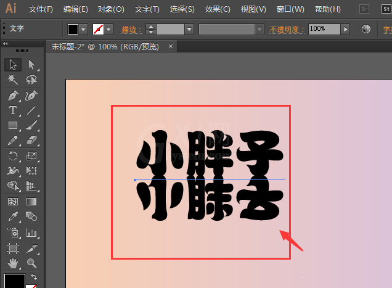Select the Hand tool
392x288 pixels.
point(13,263)
